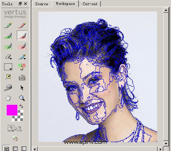
Task: Switch to the Source tab
Action: pyautogui.click(x=42, y=4)
